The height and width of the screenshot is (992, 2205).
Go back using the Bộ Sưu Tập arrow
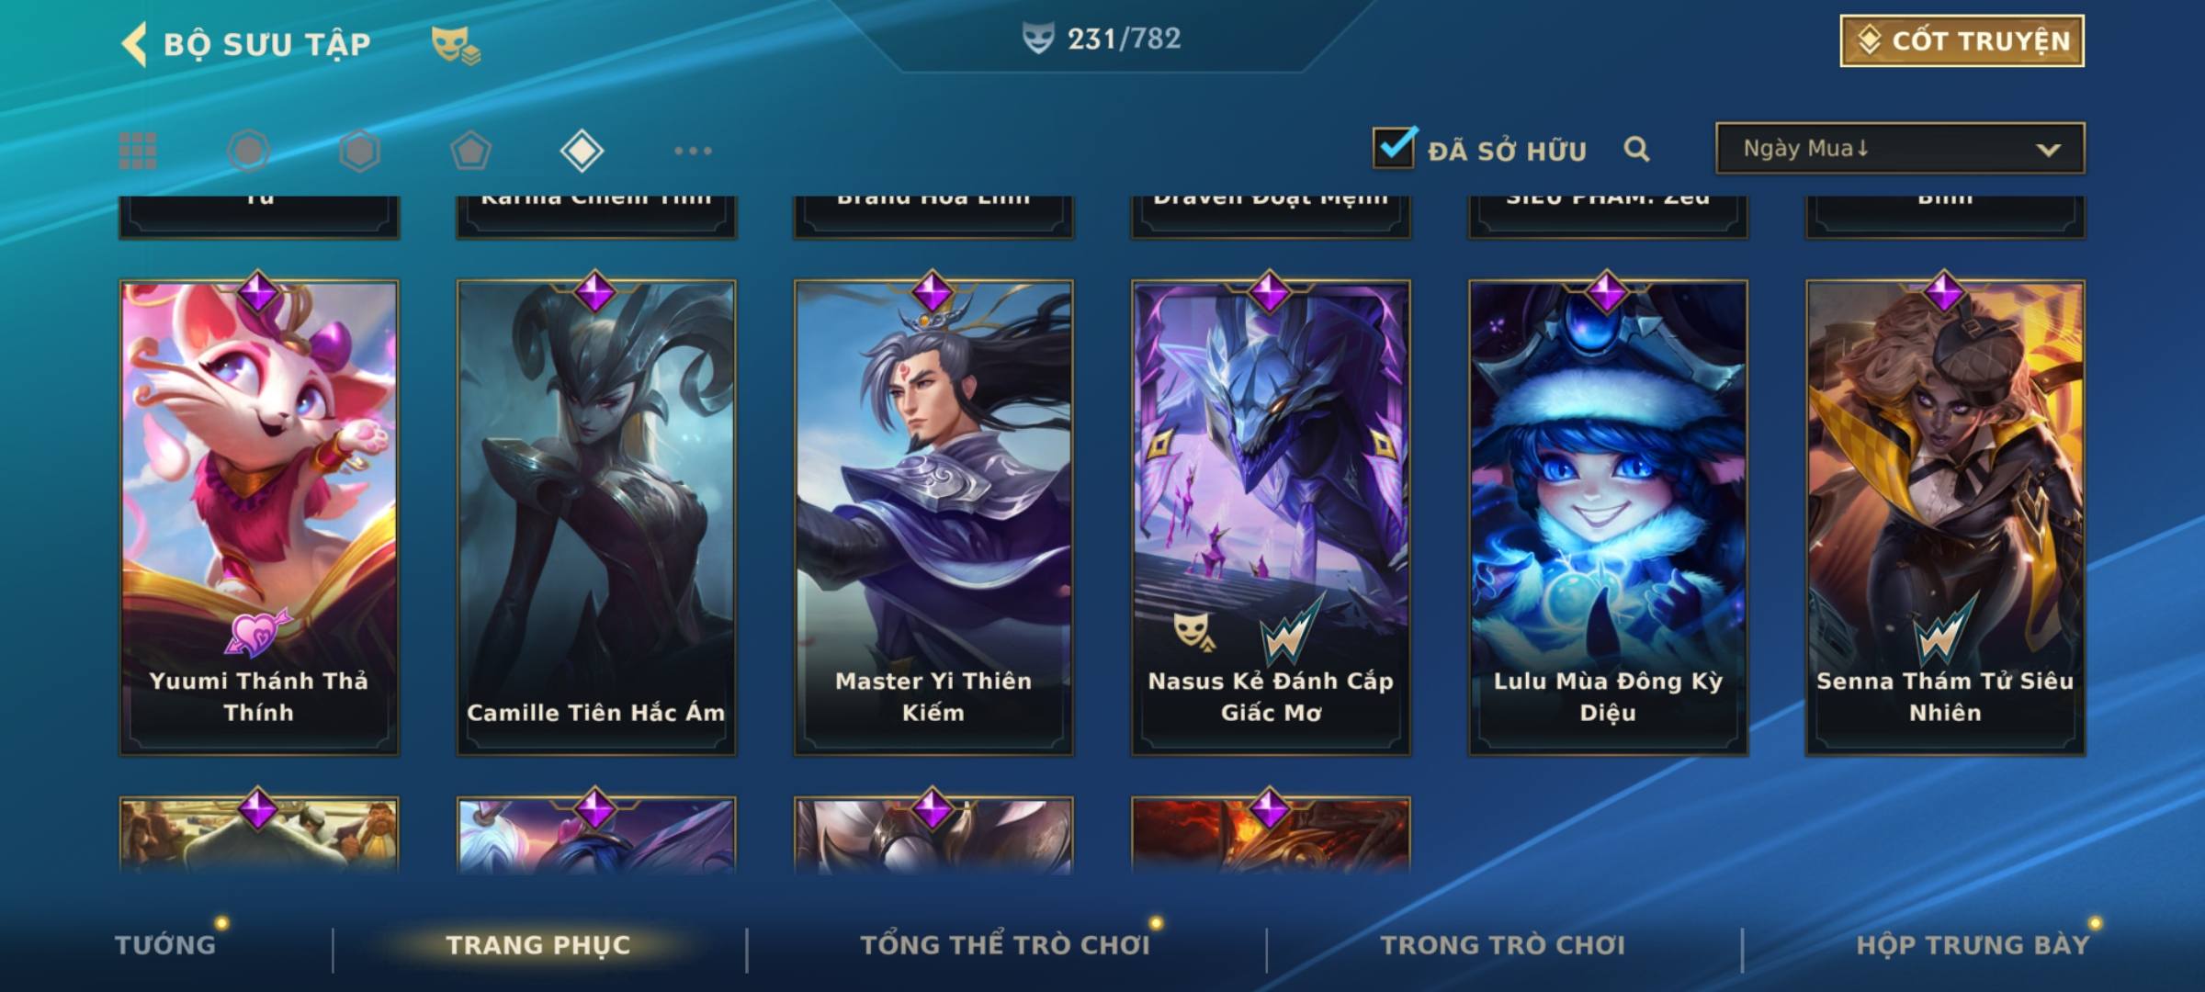tap(134, 44)
